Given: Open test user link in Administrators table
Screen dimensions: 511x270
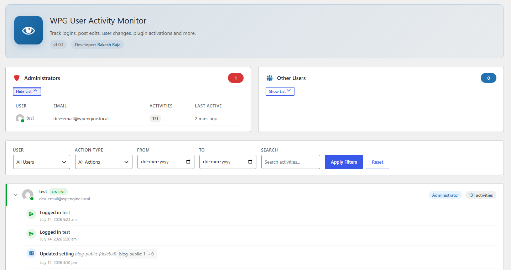Looking at the screenshot, I should [30, 118].
